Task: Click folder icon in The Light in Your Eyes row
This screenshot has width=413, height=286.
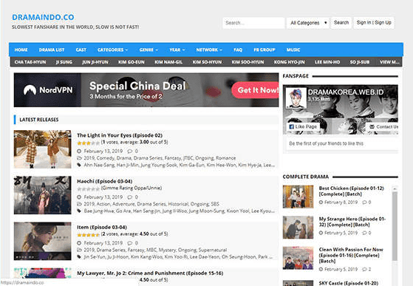Action: point(79,158)
